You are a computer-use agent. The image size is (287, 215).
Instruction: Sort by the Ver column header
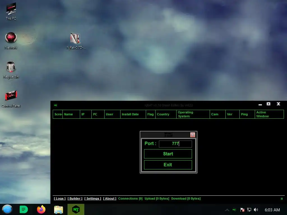click(232, 114)
